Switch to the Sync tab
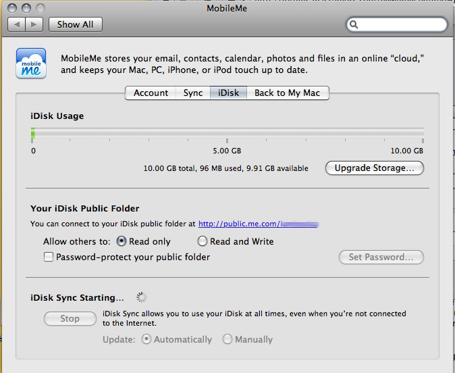The height and width of the screenshot is (373, 455). pos(193,93)
